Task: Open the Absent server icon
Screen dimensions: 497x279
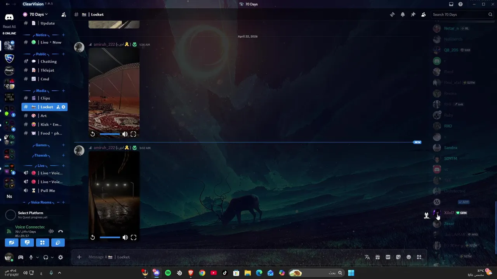Action: 9,71
